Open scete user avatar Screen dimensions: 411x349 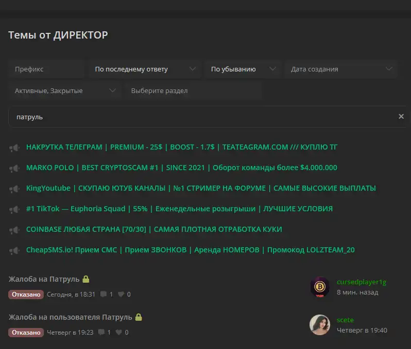(x=319, y=325)
